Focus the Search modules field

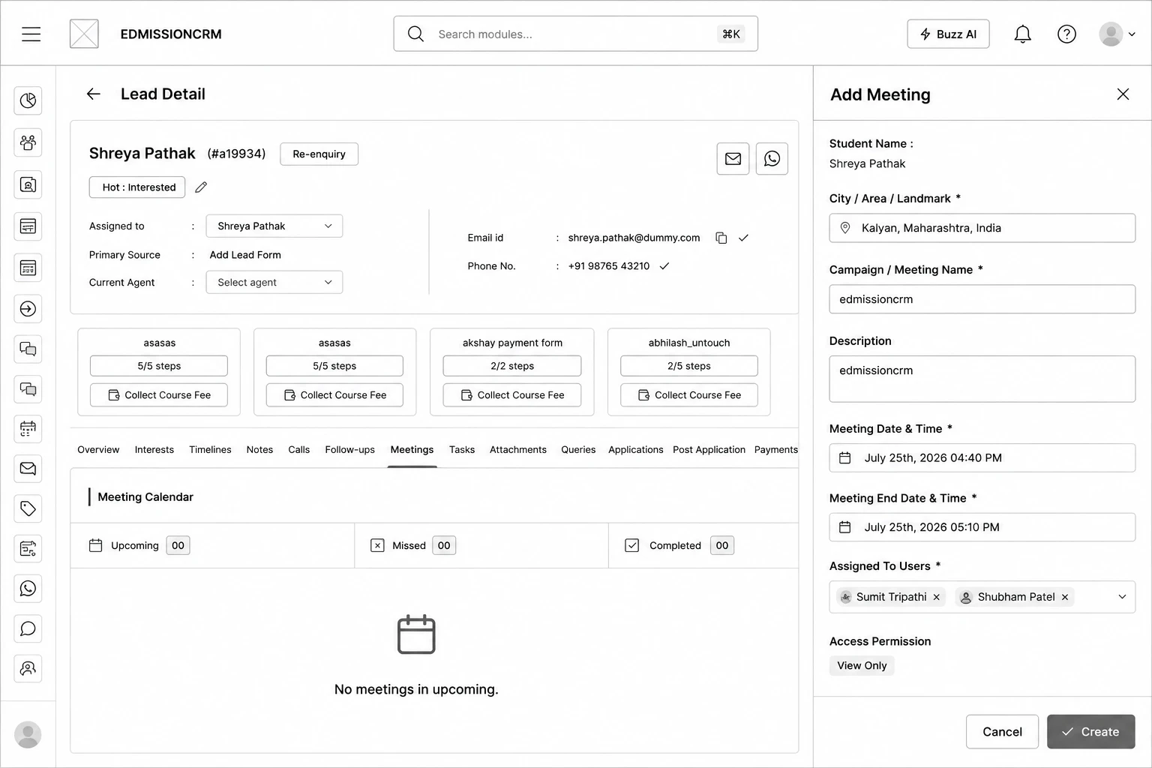point(576,34)
